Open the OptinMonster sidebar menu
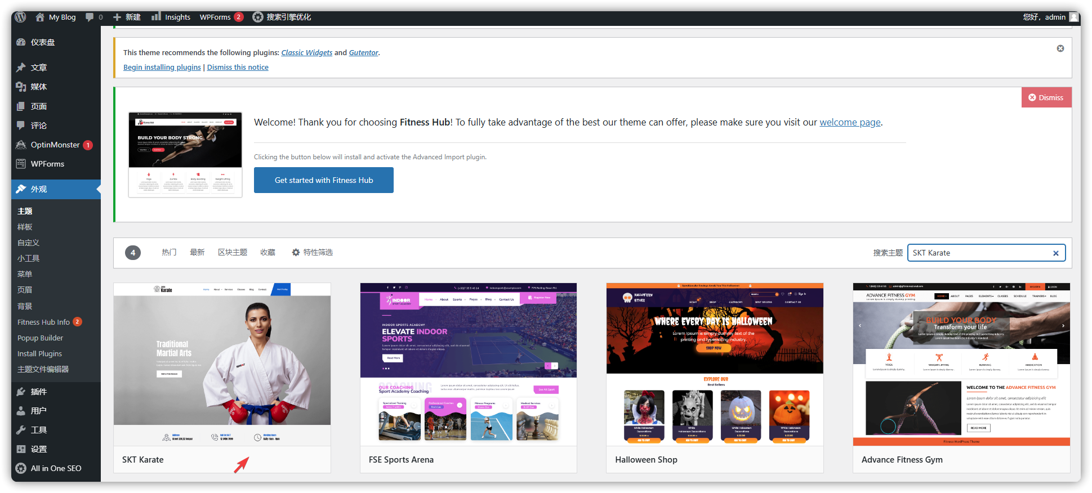Viewport: 1092px width, 493px height. point(55,145)
